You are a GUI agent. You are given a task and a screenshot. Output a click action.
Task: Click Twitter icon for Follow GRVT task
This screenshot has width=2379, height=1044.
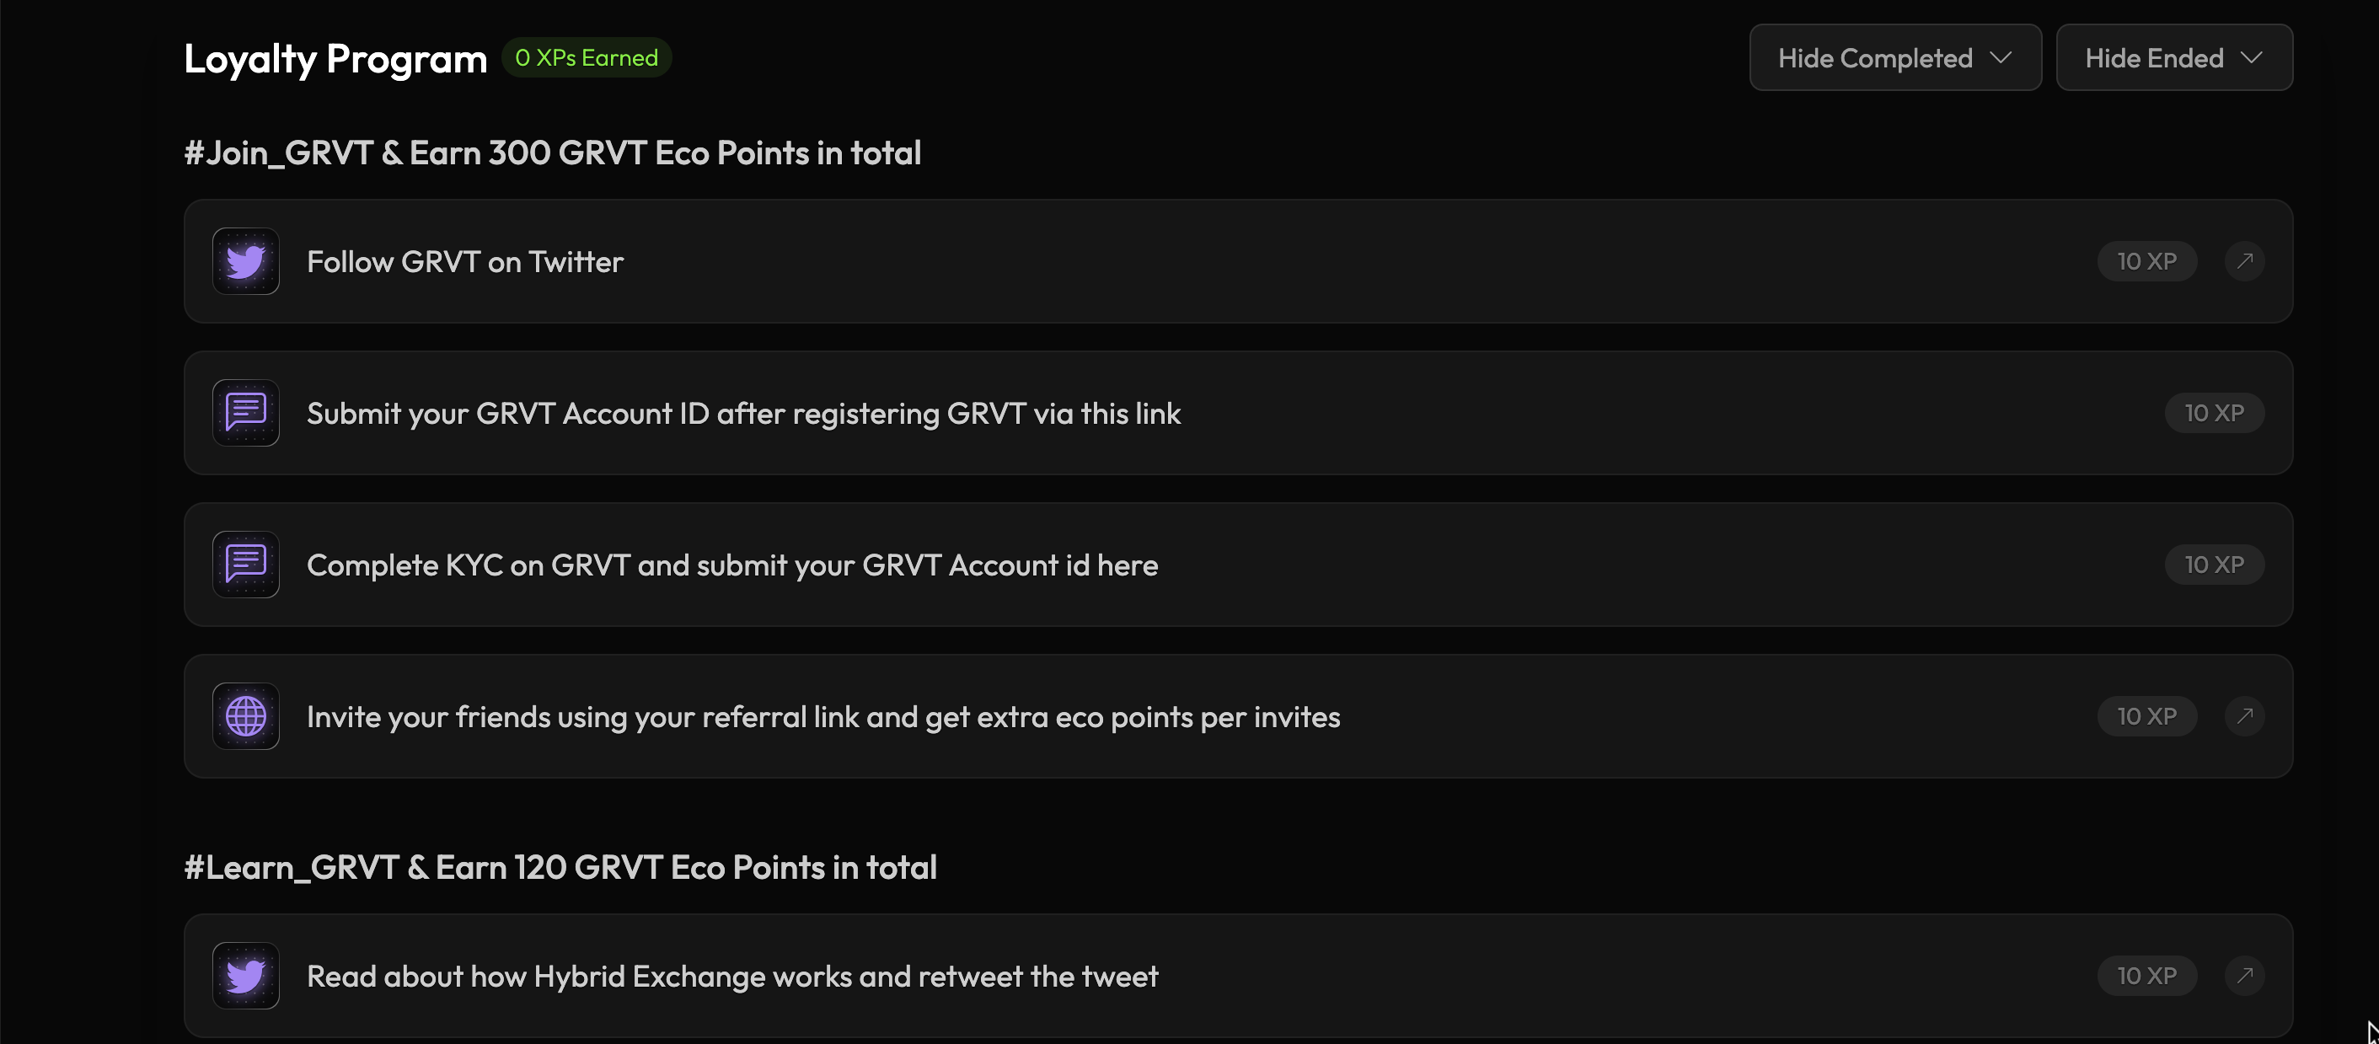point(246,261)
